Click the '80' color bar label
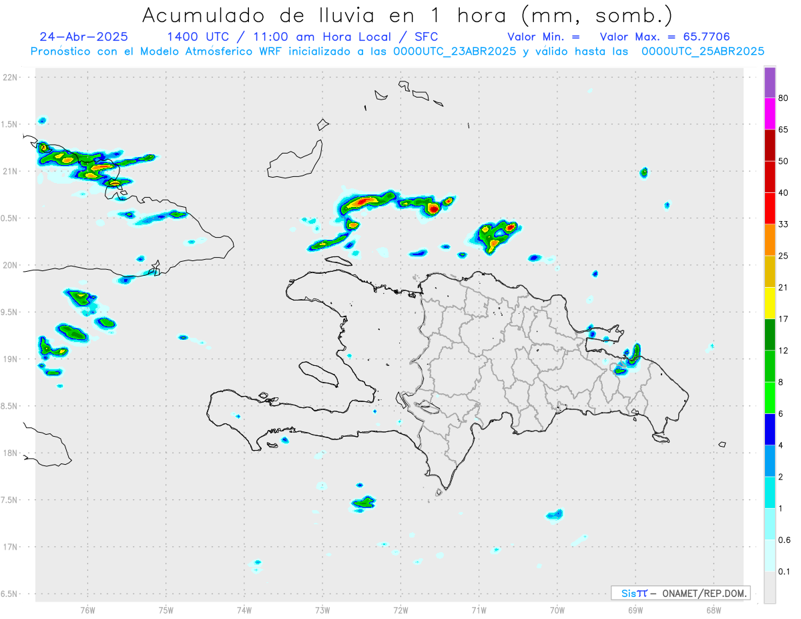Screen dimensions: 801x619 783,98
